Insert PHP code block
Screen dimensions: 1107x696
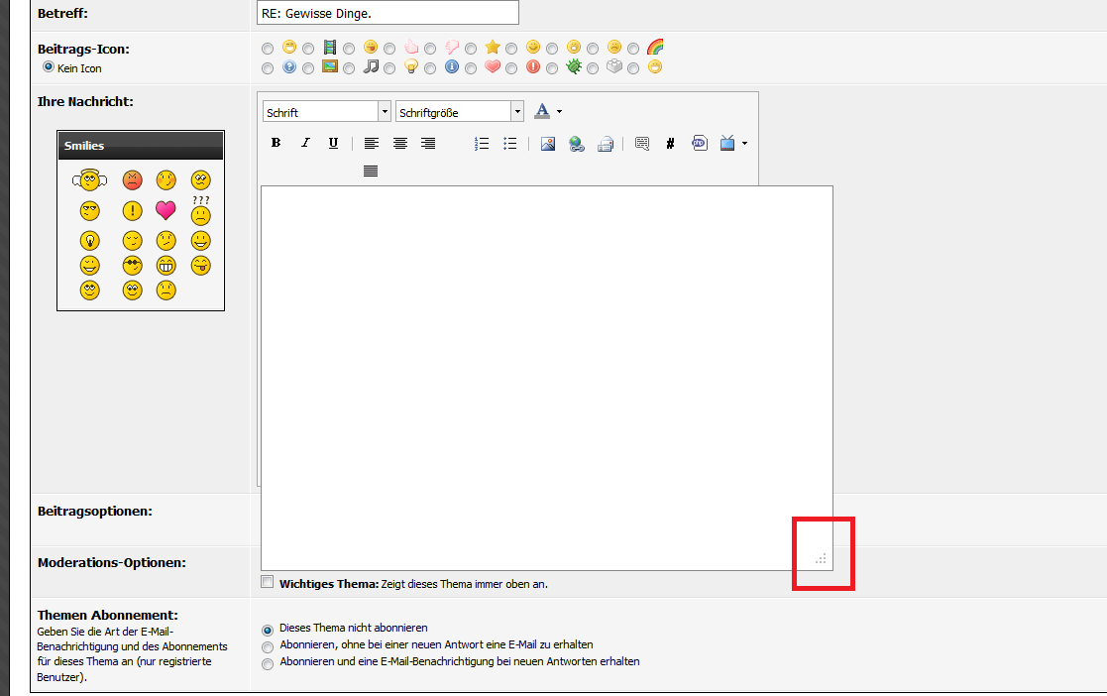pyautogui.click(x=700, y=143)
